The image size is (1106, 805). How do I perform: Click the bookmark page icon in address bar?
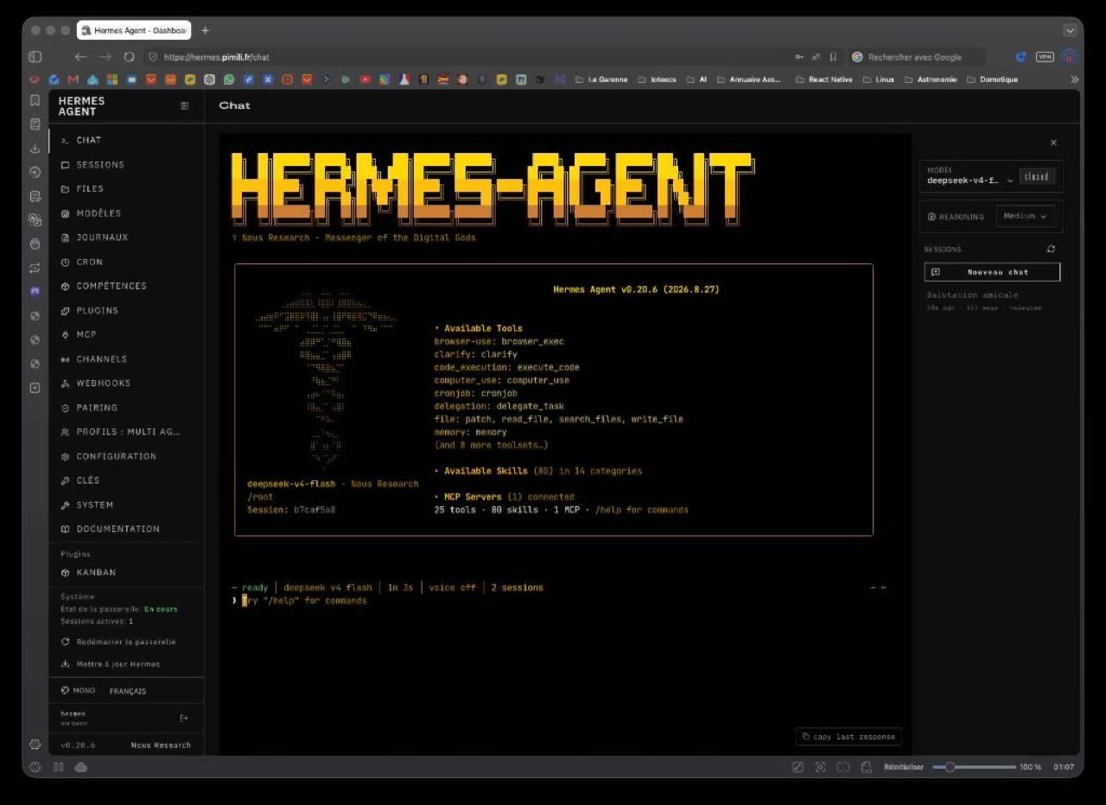[x=833, y=57]
